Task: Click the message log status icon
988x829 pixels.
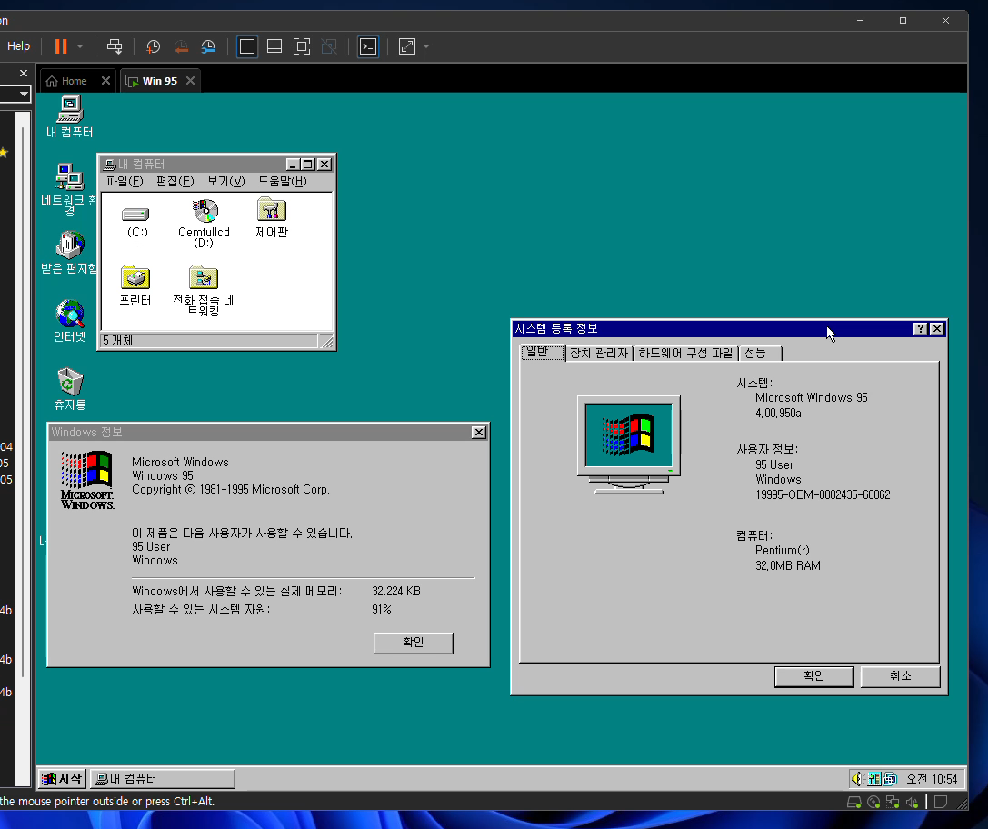Action: pyautogui.click(x=941, y=802)
